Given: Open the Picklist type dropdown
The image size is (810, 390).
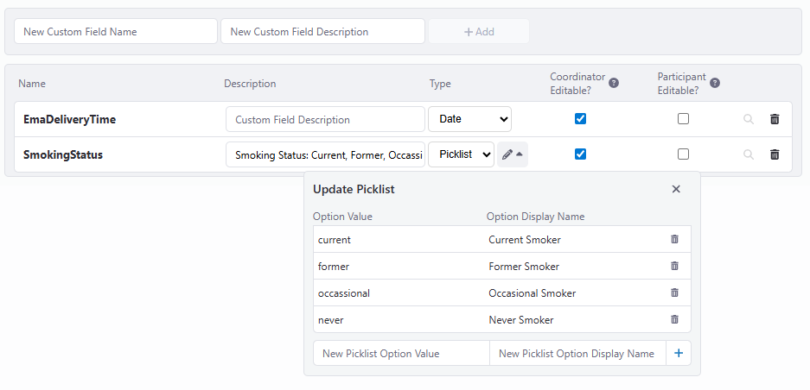Looking at the screenshot, I should 461,154.
